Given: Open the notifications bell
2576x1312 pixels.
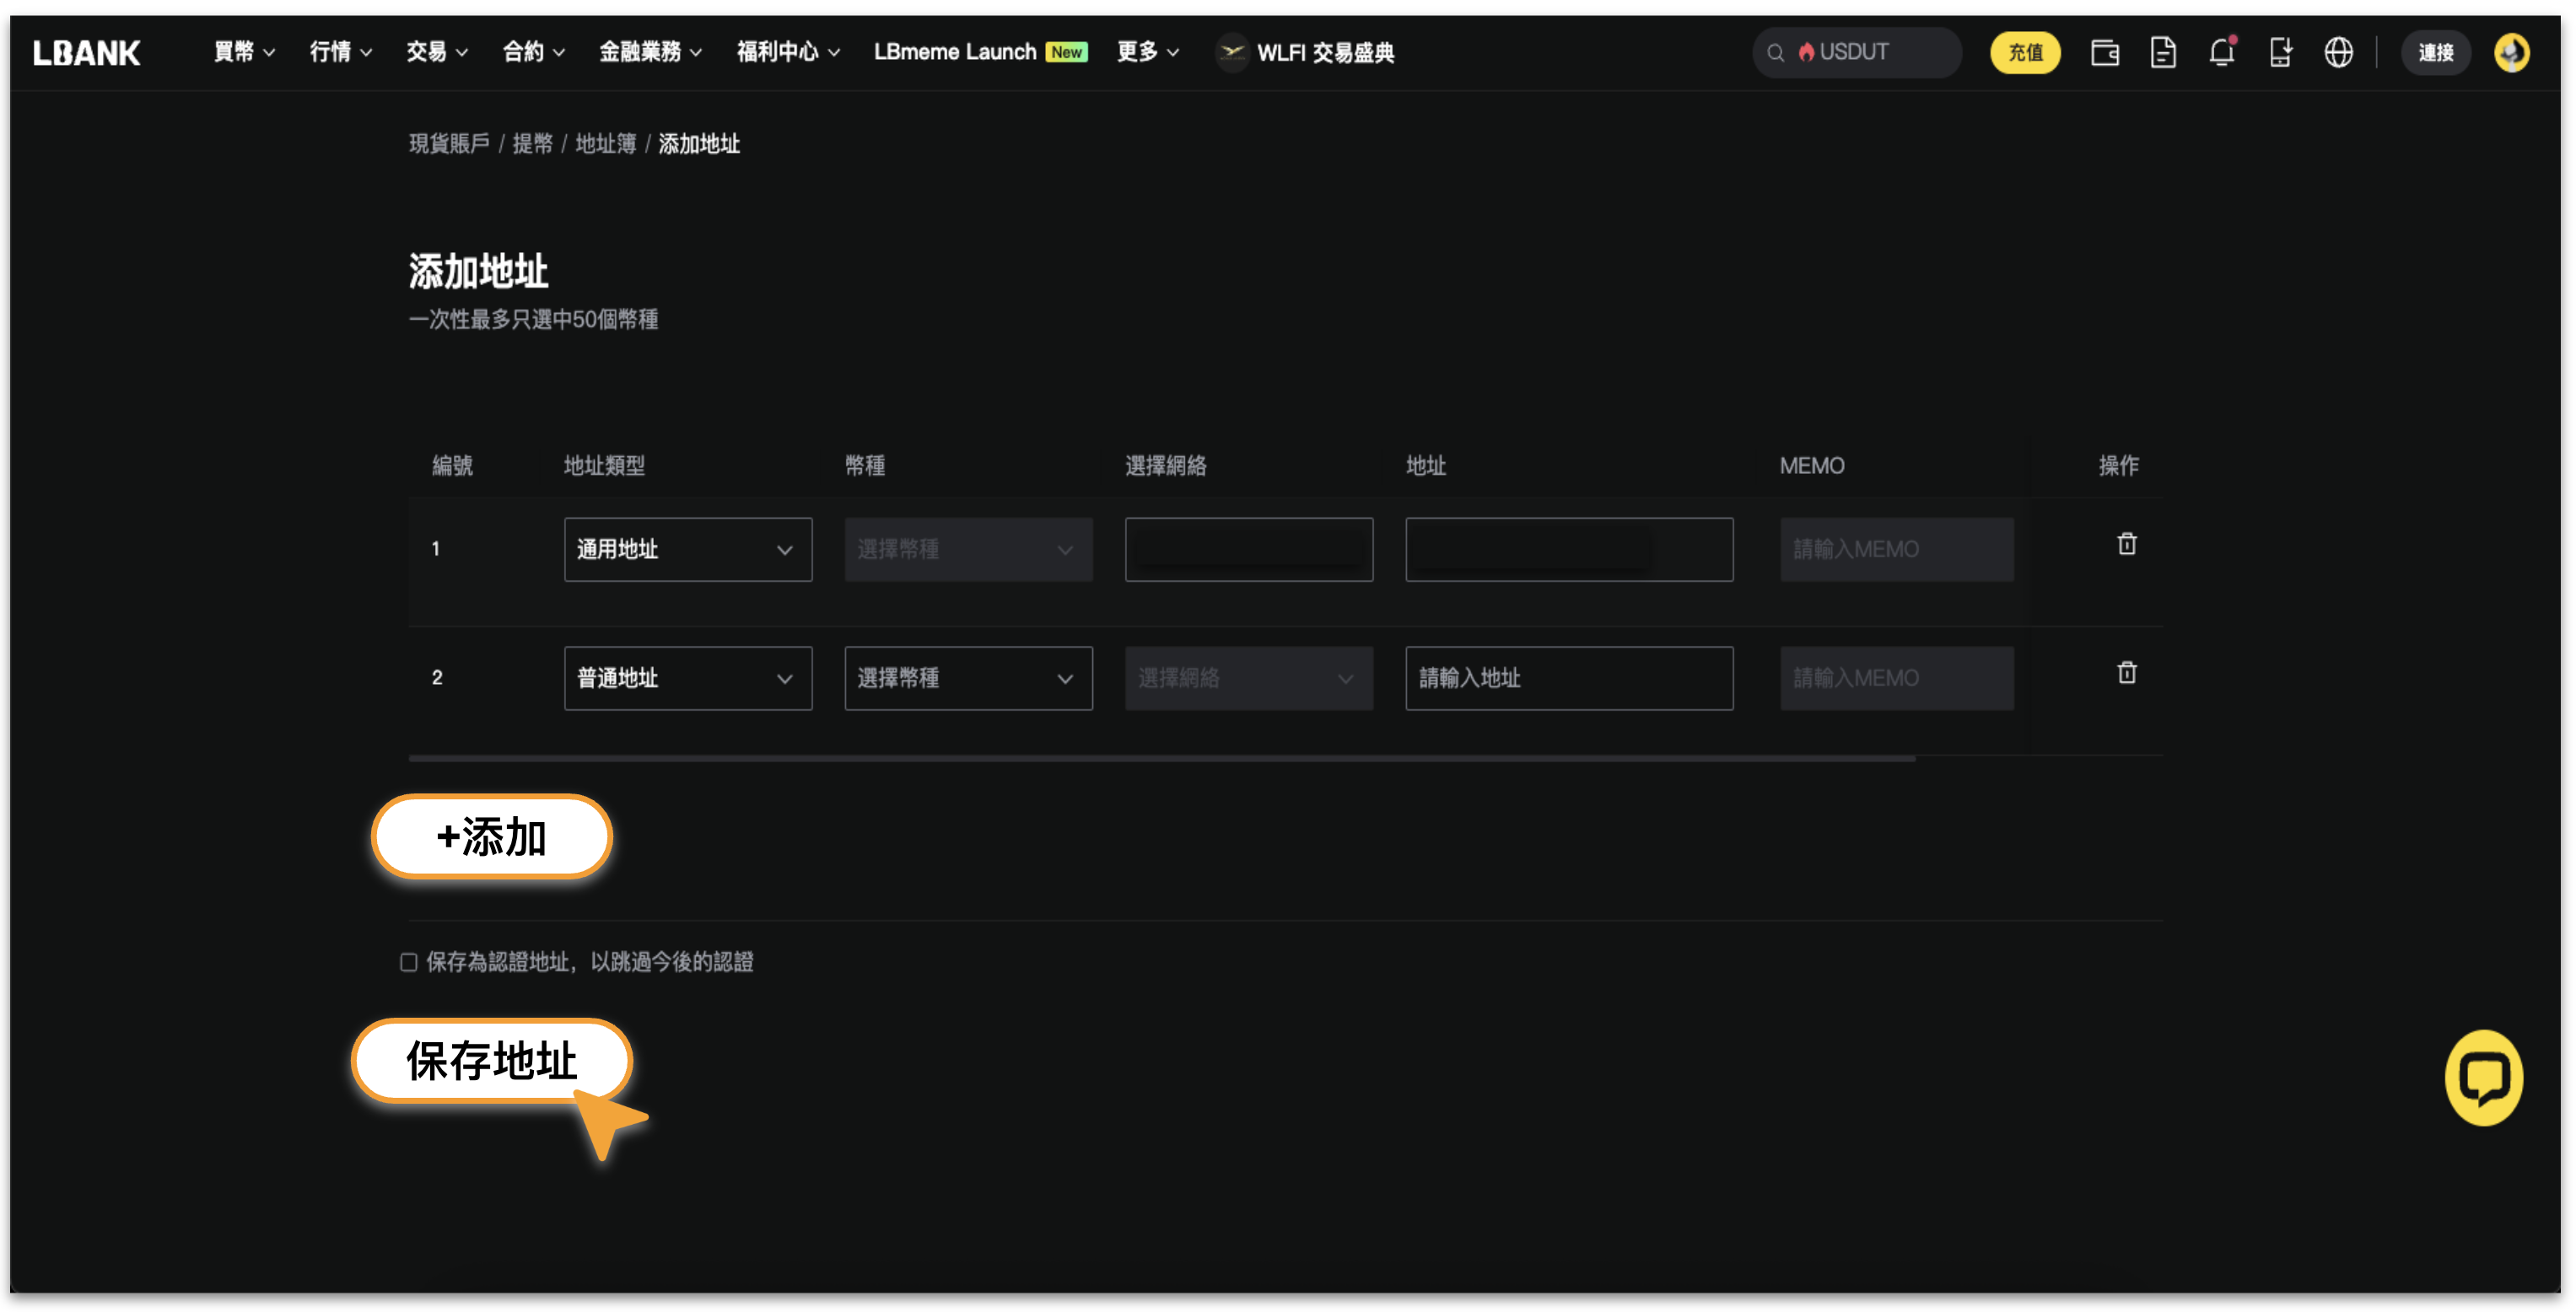Looking at the screenshot, I should tap(2221, 52).
